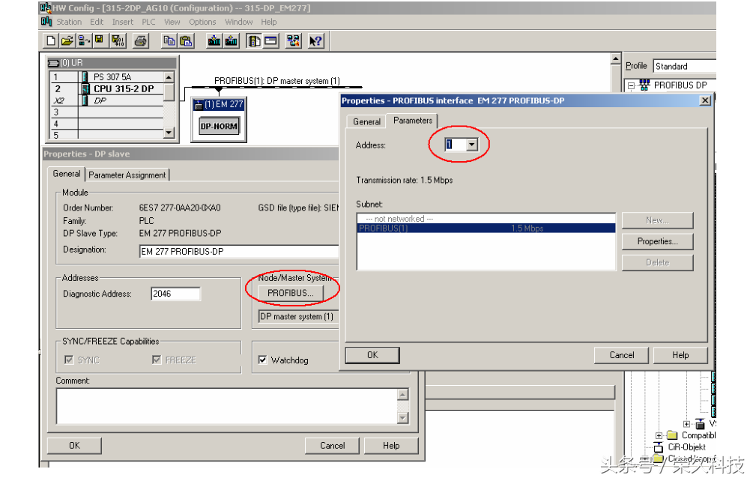This screenshot has height=481, width=756.
Task: Click the Save floppy disk toolbar icon
Action: click(x=98, y=41)
